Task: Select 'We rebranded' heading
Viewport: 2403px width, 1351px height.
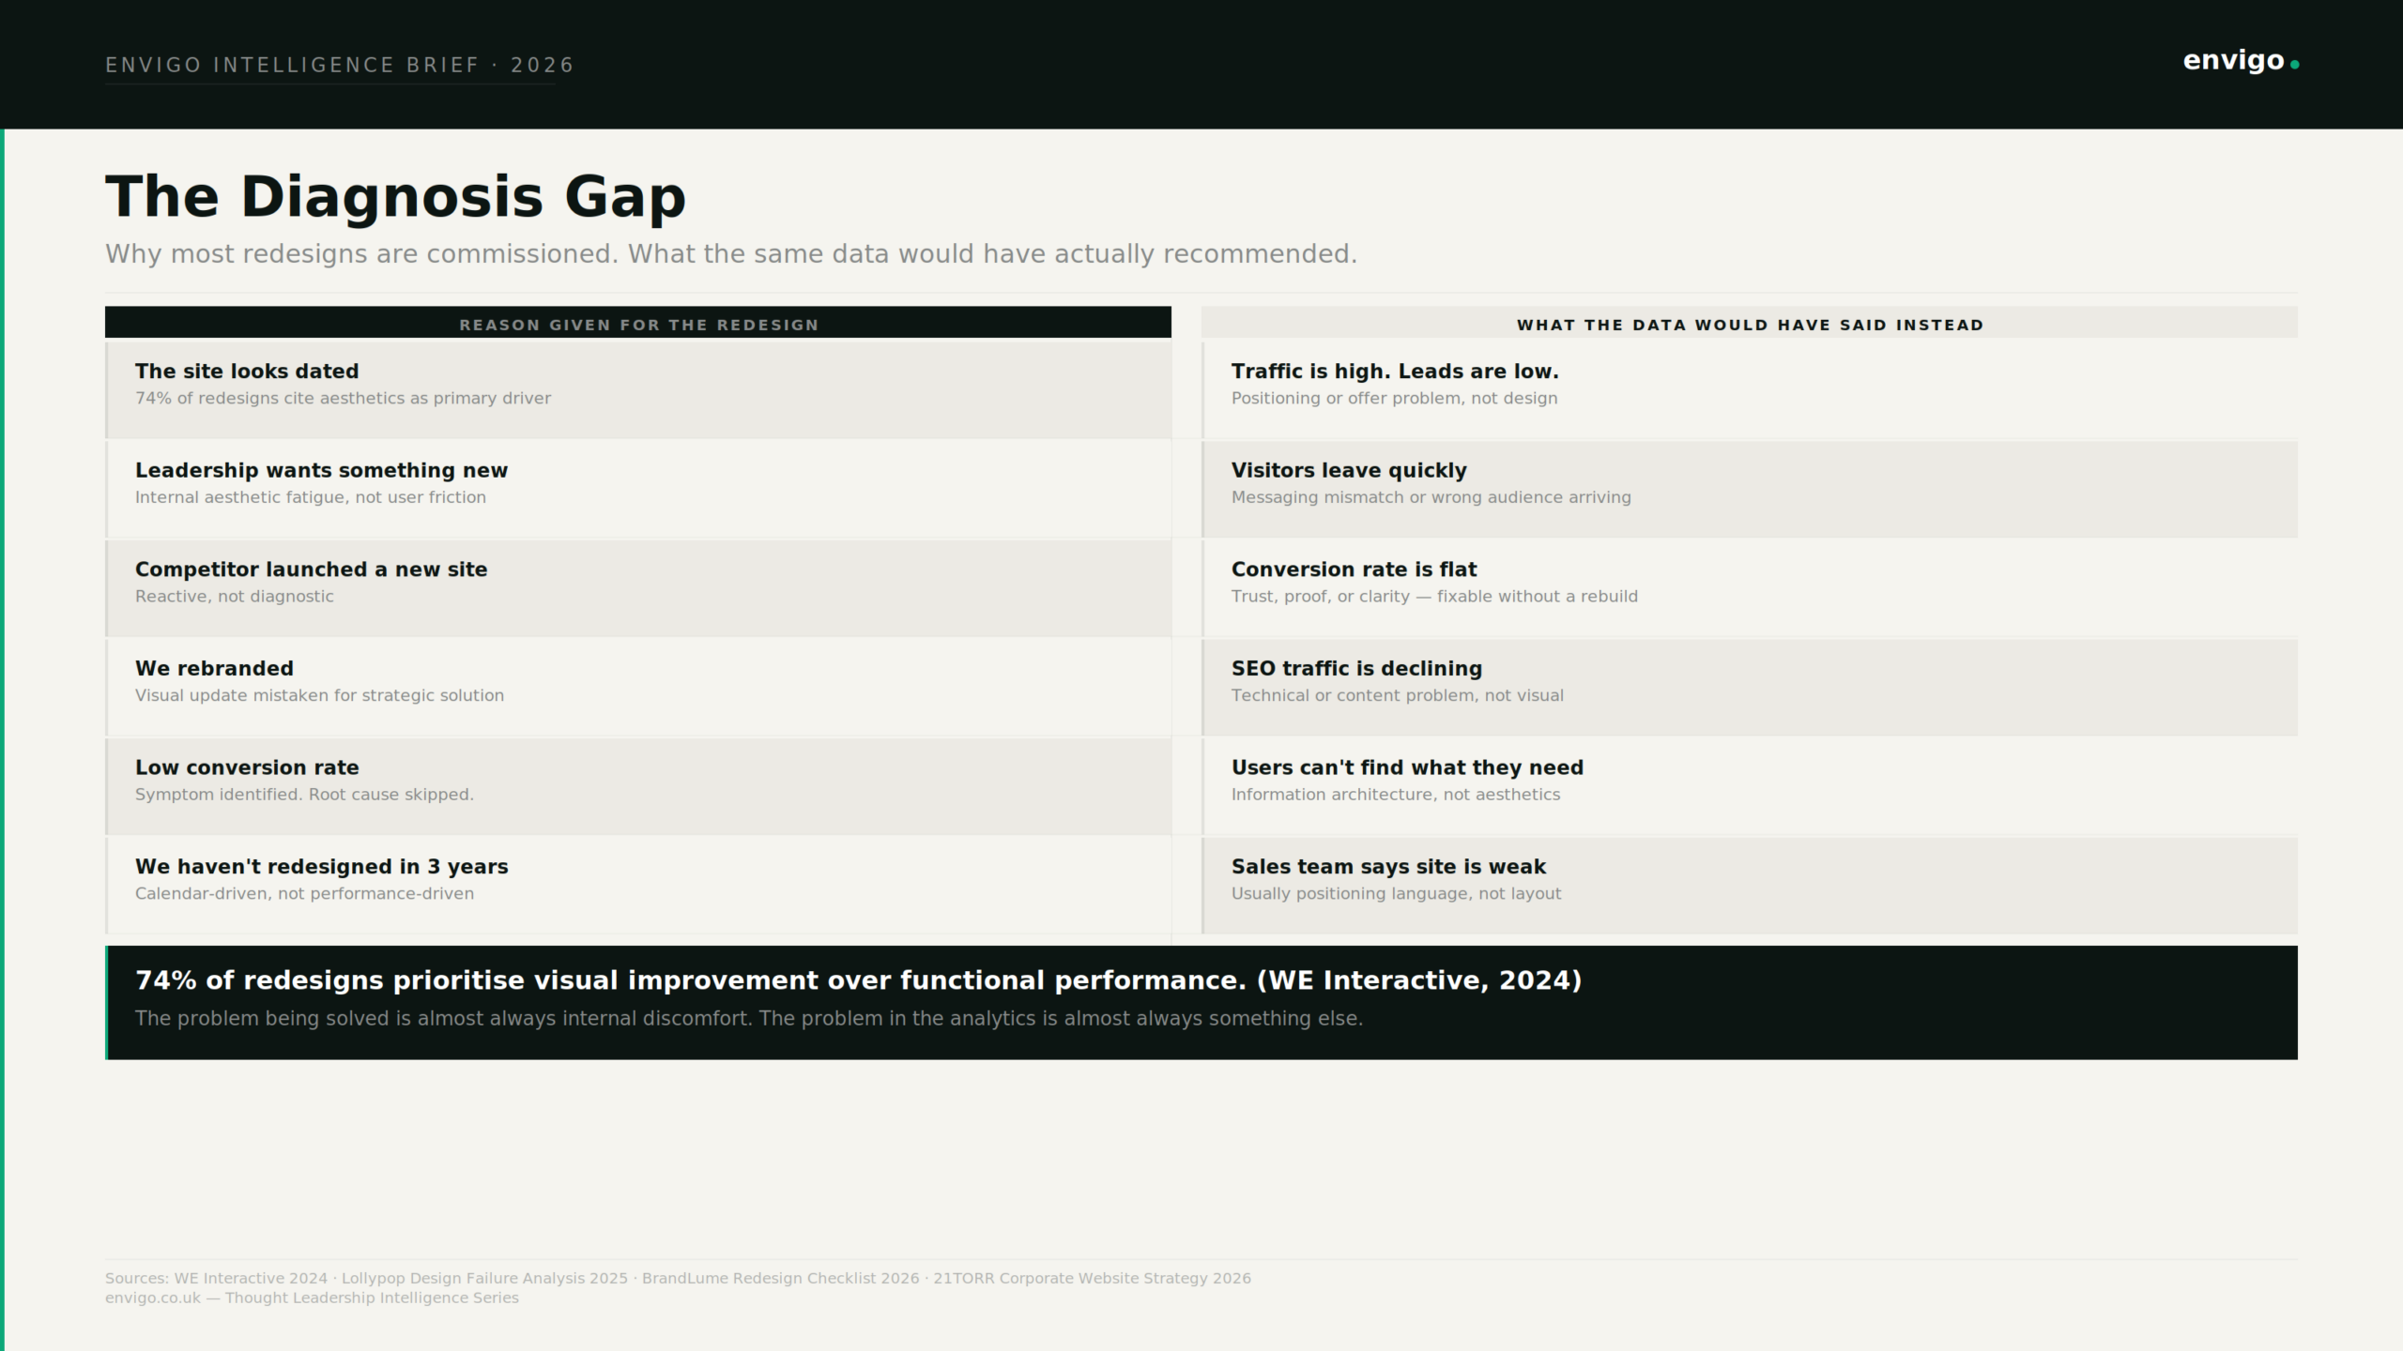Action: (x=214, y=669)
